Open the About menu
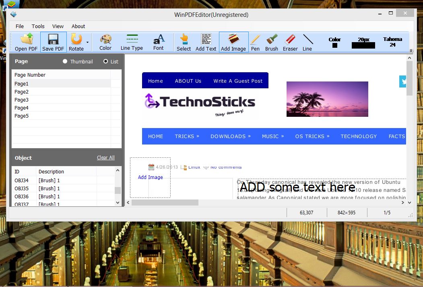Image resolution: width=423 pixels, height=287 pixels. click(x=78, y=26)
